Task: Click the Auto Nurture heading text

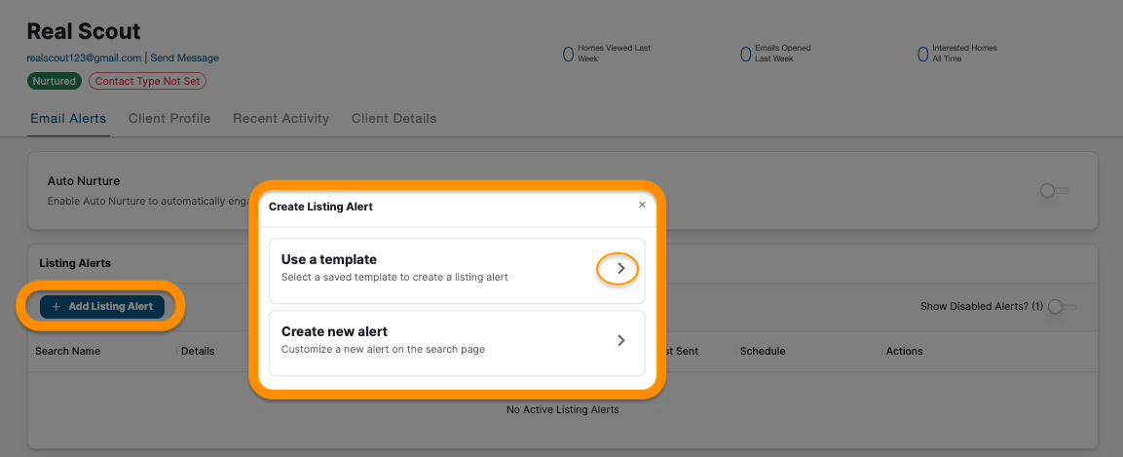Action: (x=84, y=180)
